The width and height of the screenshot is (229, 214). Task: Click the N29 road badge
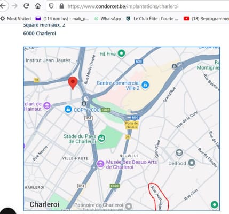coord(139,62)
